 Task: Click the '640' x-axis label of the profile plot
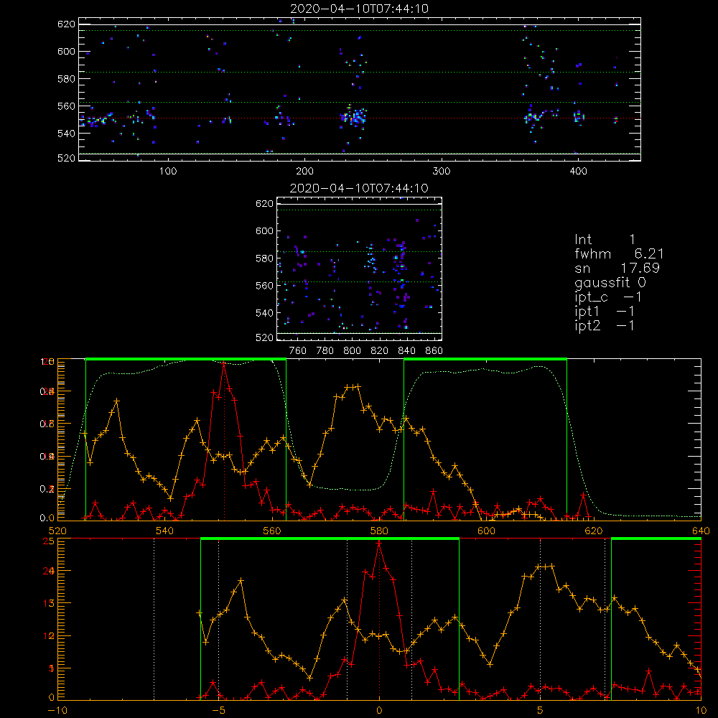(x=701, y=531)
